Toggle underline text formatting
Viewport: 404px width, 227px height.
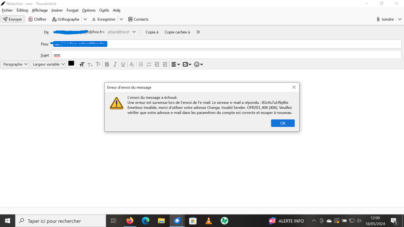123,64
